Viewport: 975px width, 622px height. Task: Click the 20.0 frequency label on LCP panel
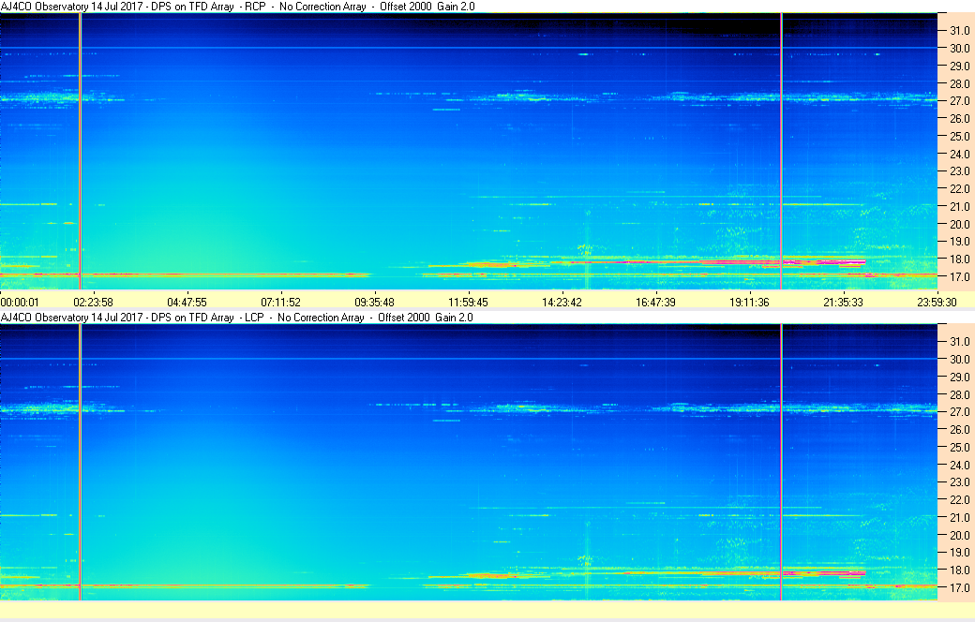coord(959,535)
